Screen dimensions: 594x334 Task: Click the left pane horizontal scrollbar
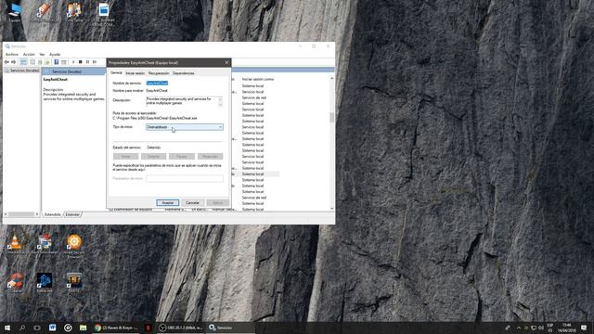(21, 214)
